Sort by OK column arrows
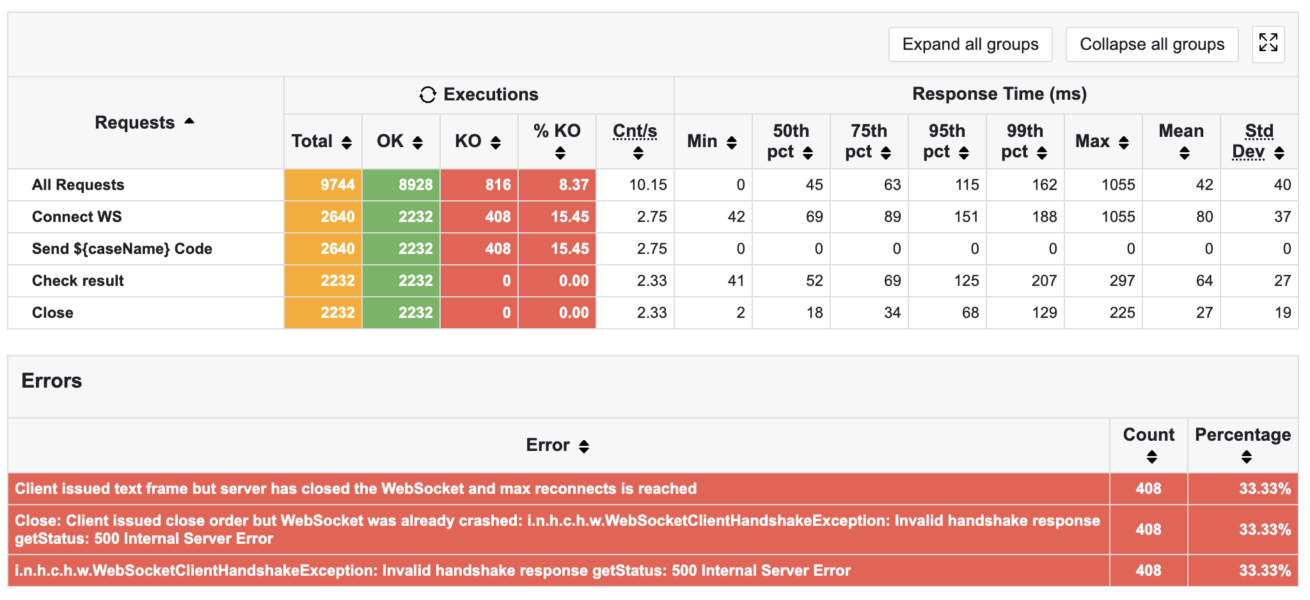This screenshot has height=600, width=1310. pyautogui.click(x=418, y=143)
